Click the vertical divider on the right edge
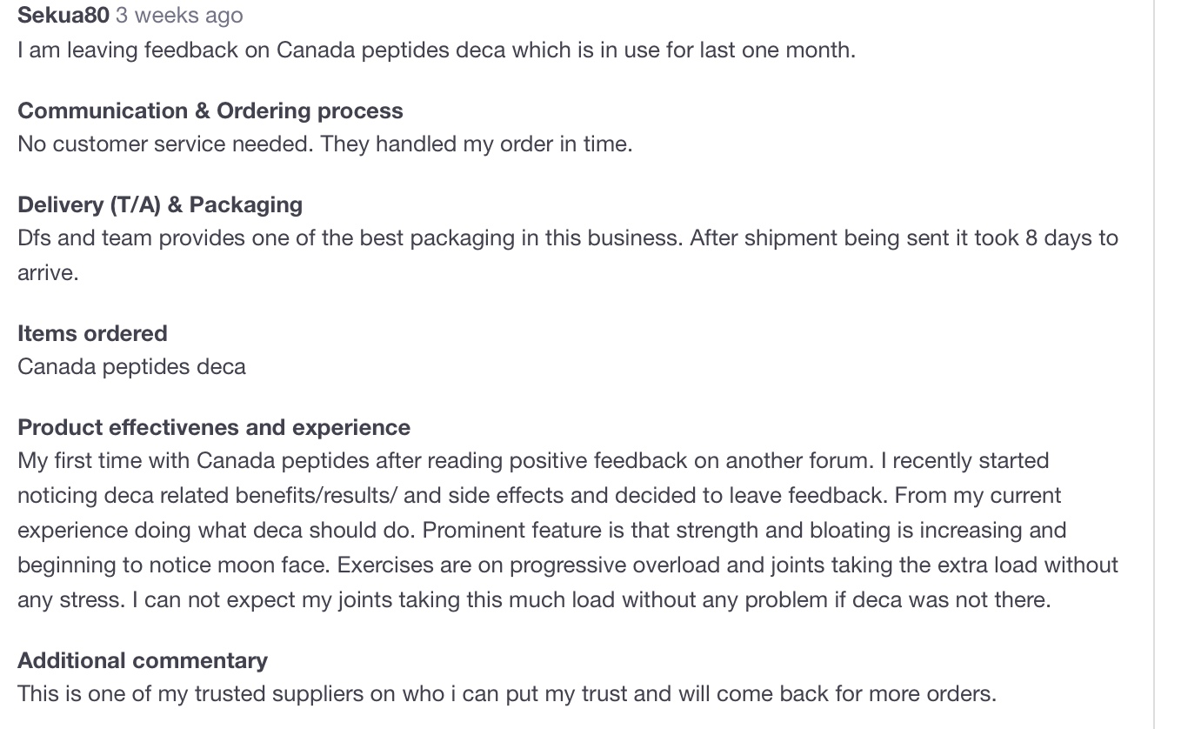Screen dimensions: 1181x729 click(1154, 364)
